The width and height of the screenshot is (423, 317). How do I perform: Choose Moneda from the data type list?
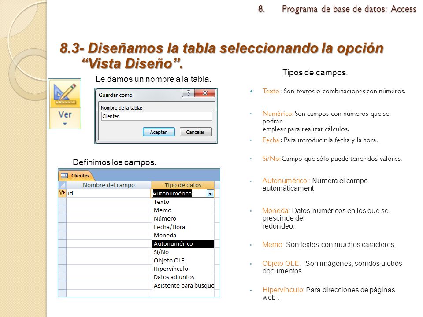pos(183,235)
